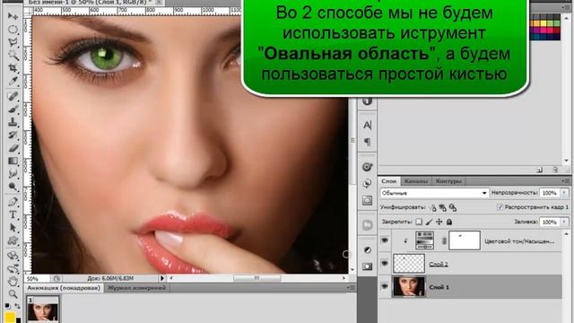The image size is (574, 323).
Task: Click the Непрозрачность 100% field
Action: [550, 193]
